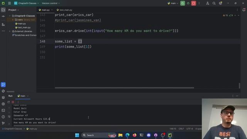Switch to the test_main.py editor tab
Screen dimensions: 247x139
[x=64, y=10]
